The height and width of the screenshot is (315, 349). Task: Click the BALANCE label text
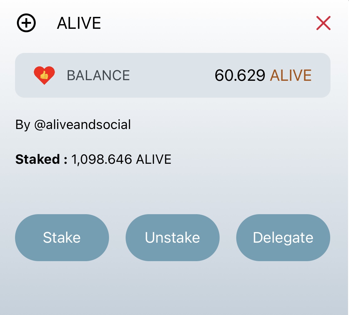98,75
